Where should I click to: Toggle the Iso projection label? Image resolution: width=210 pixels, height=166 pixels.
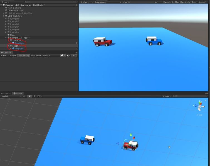[x=199, y=115]
